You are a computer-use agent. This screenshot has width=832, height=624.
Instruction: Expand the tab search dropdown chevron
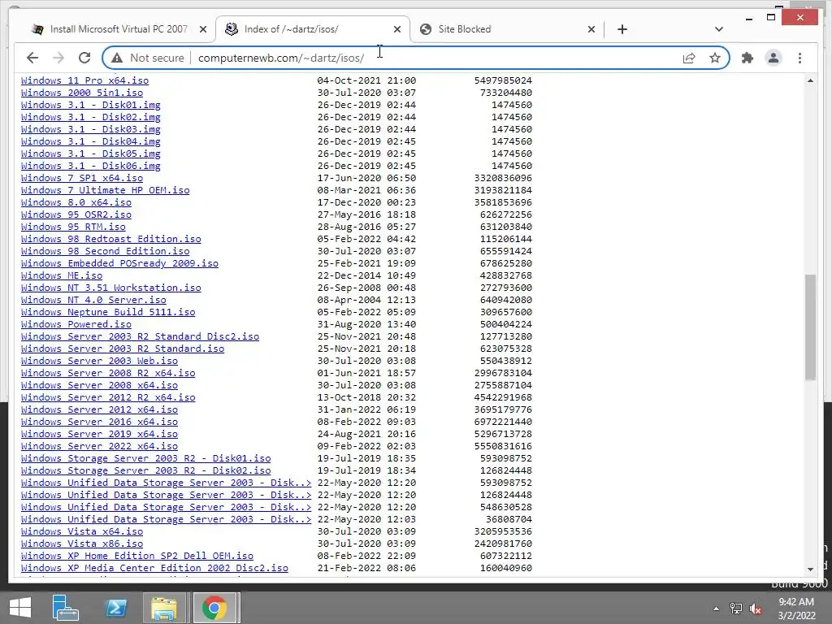(719, 29)
